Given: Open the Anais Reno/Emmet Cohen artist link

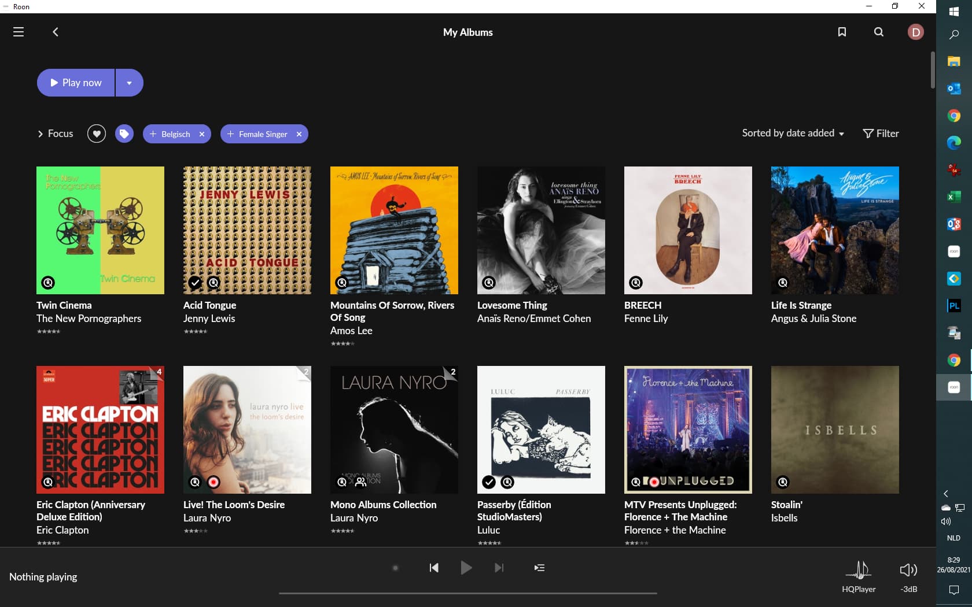Looking at the screenshot, I should click(534, 319).
